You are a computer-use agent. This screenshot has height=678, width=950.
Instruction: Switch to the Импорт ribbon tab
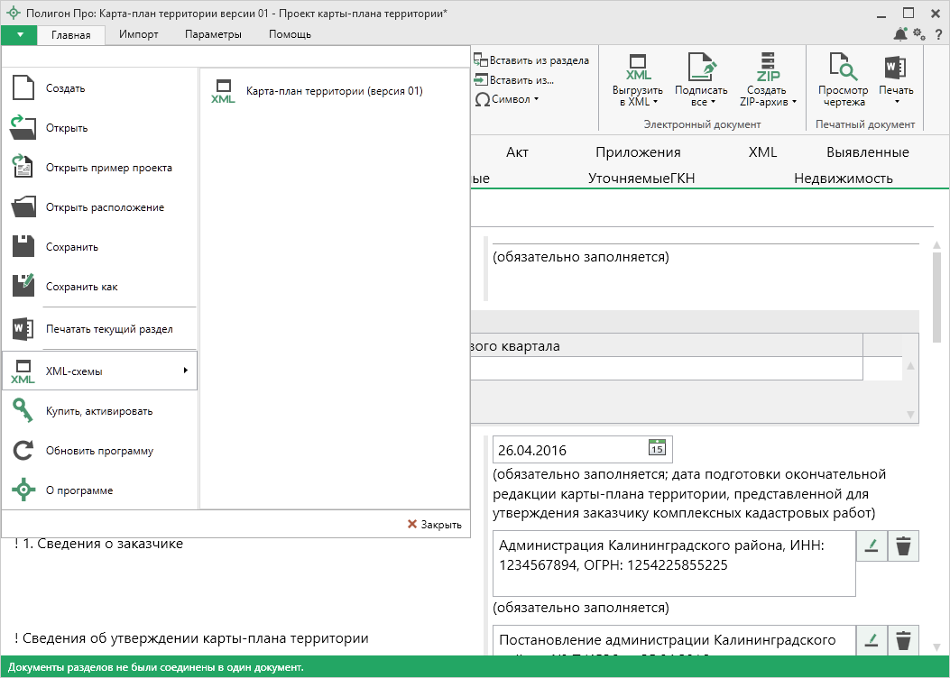tap(138, 34)
